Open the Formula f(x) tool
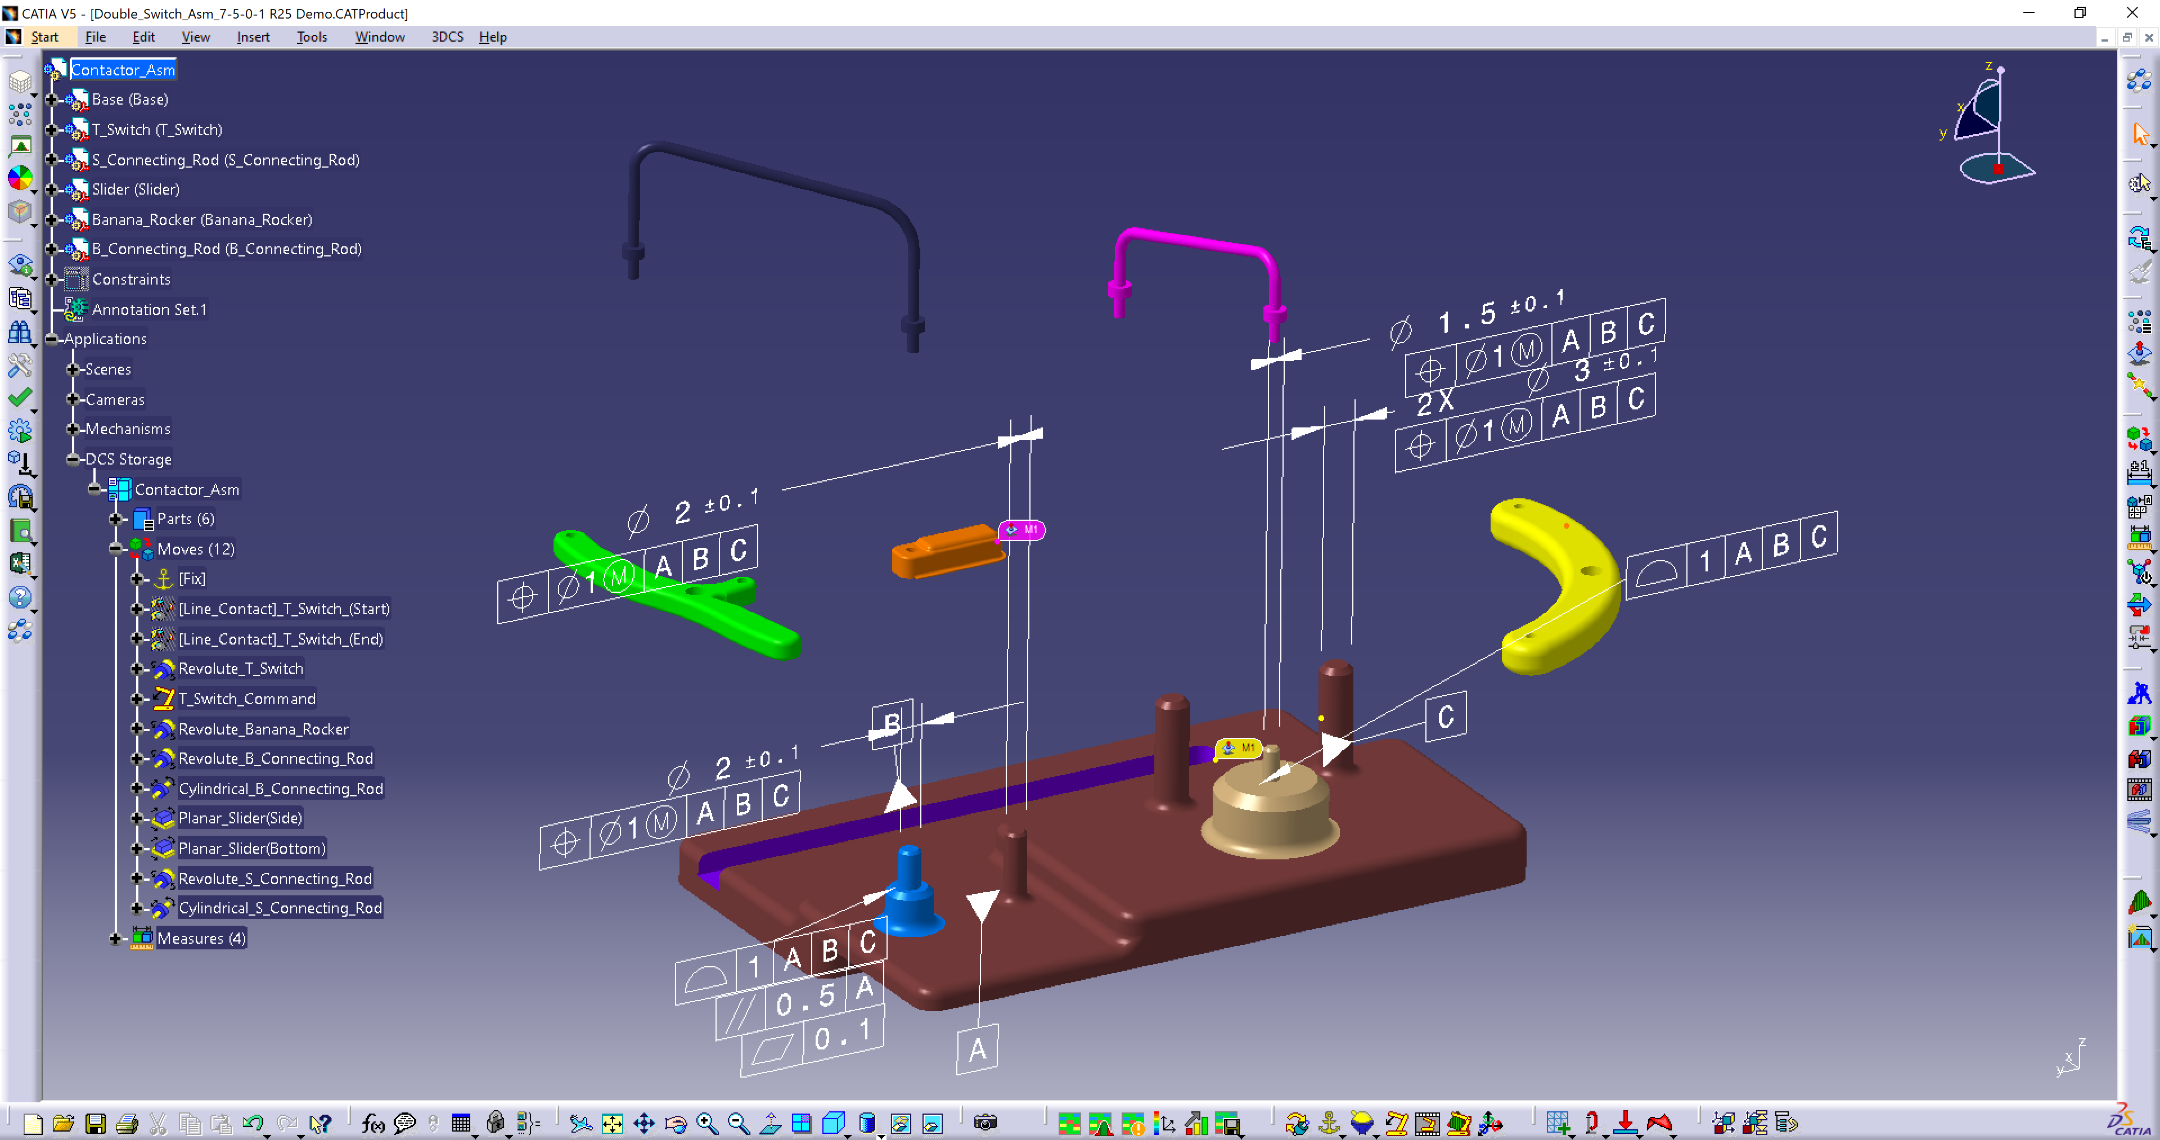This screenshot has height=1140, width=2160. 372,1123
